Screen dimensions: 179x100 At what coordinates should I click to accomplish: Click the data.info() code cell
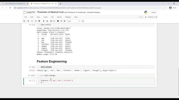pos(95,25)
